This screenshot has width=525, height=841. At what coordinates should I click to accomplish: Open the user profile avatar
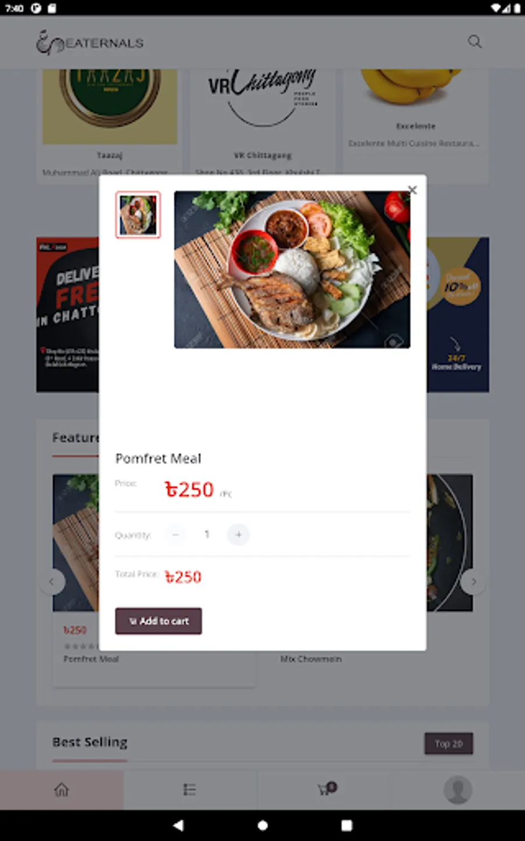click(x=458, y=790)
